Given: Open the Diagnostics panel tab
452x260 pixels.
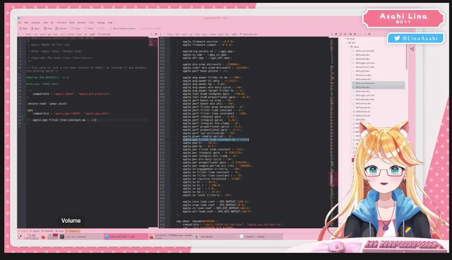Looking at the screenshot, I should click(x=72, y=231).
